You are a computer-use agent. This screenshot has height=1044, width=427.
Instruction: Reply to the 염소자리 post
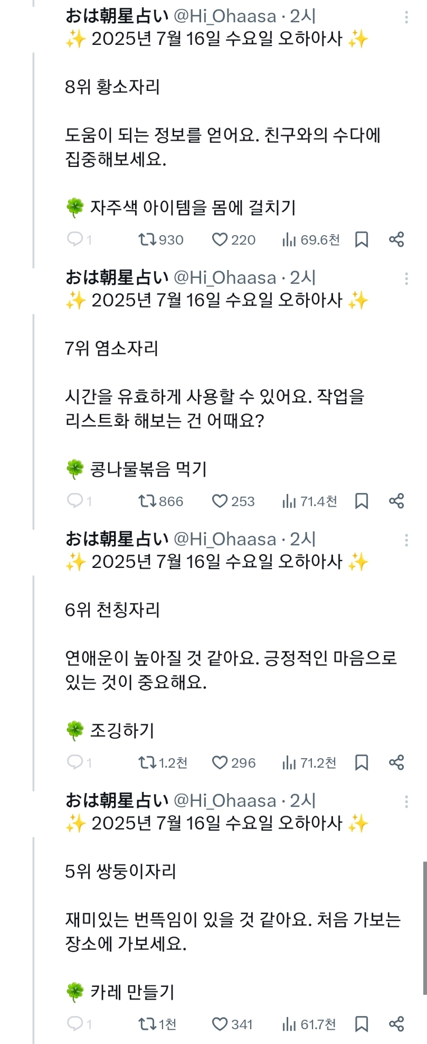[x=75, y=501]
